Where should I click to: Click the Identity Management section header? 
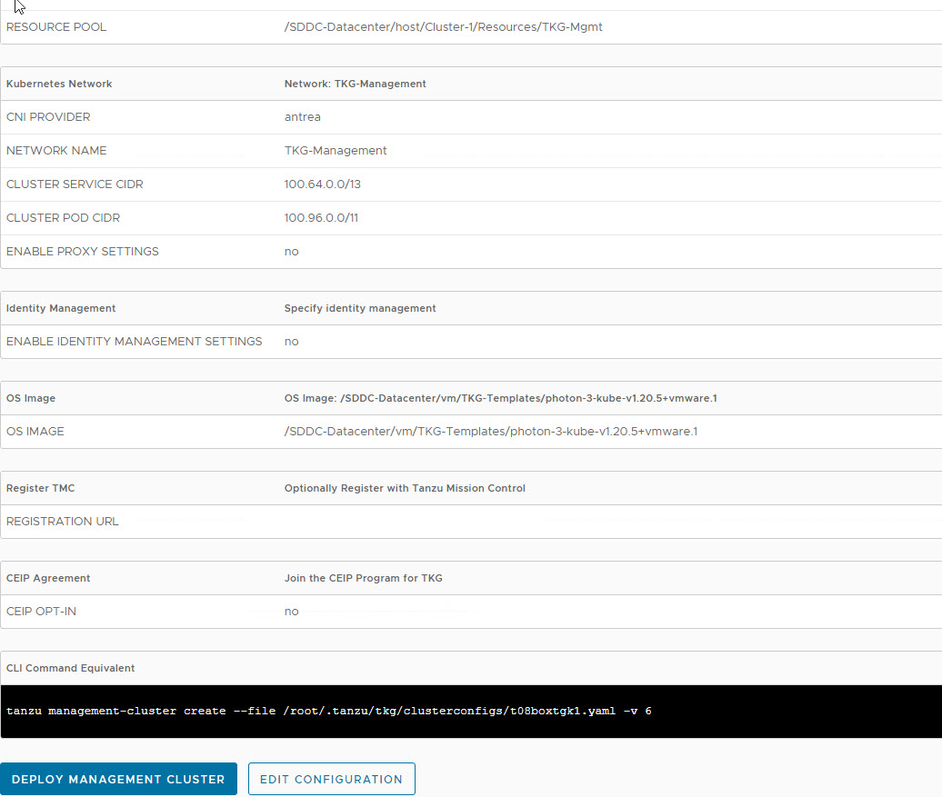[61, 308]
